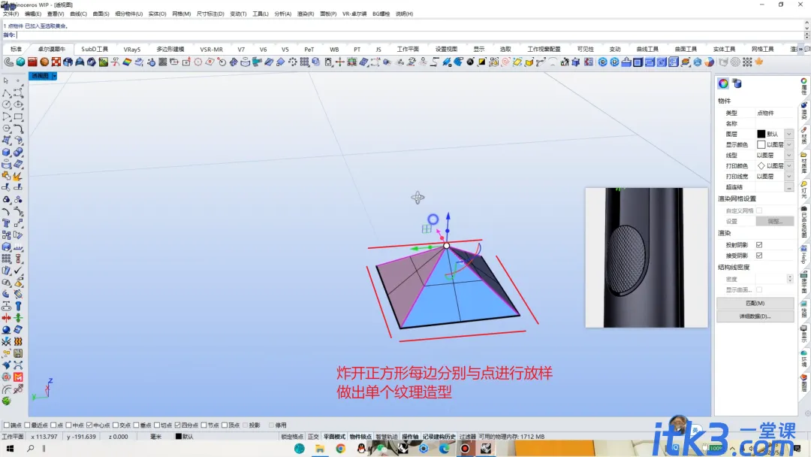Viewport: 811px width, 457px height.
Task: Adjust the 密度 density stepper
Action: click(790, 279)
